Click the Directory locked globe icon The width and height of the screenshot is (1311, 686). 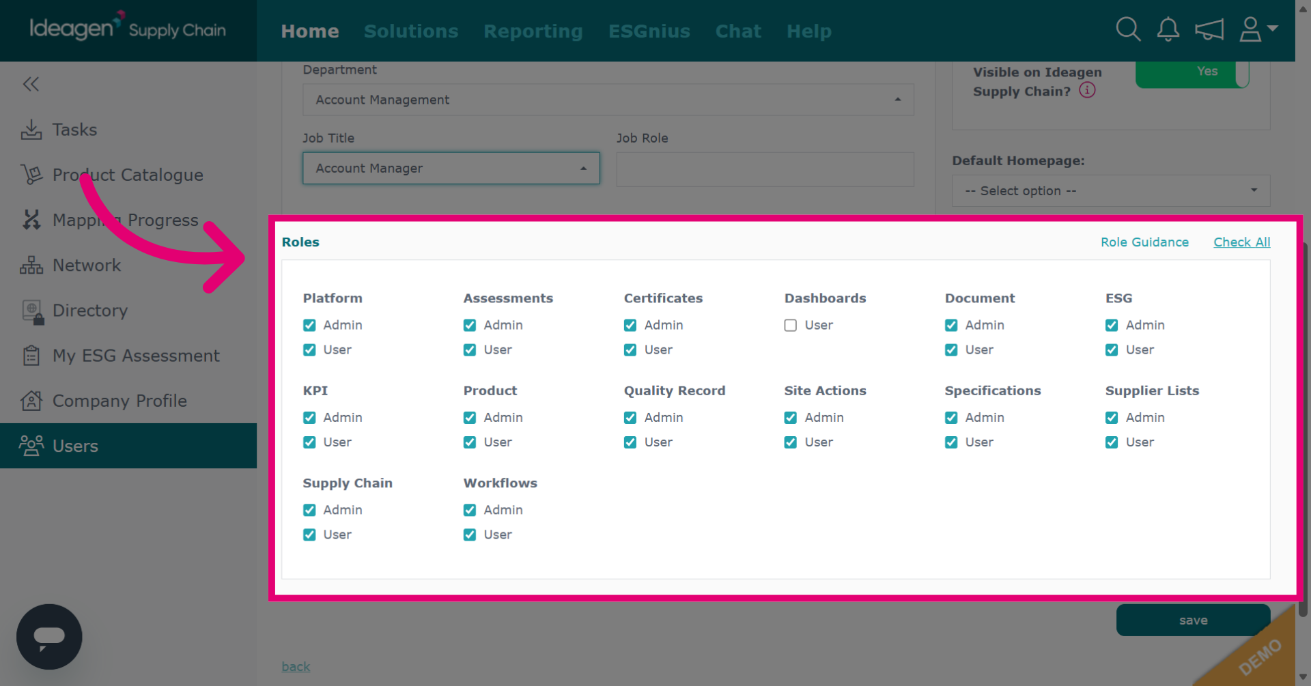click(33, 311)
